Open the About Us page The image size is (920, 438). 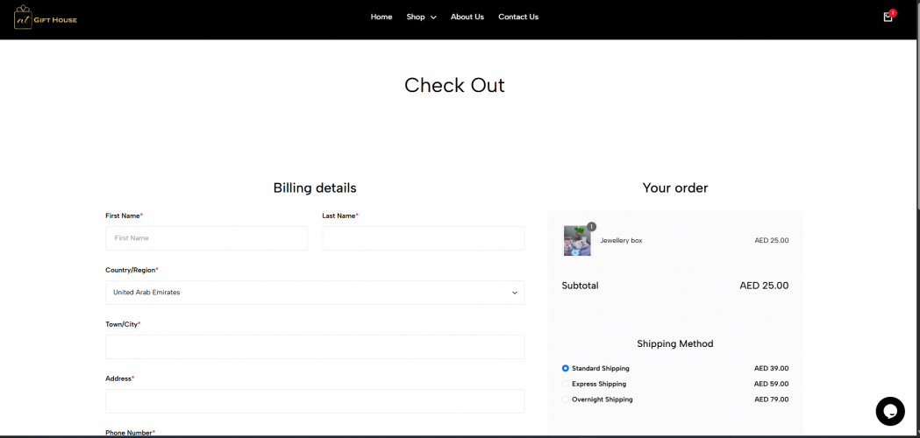point(467,17)
